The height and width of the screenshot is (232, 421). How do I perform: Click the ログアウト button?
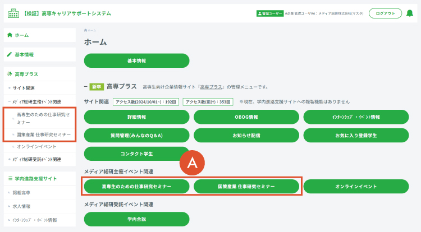385,13
